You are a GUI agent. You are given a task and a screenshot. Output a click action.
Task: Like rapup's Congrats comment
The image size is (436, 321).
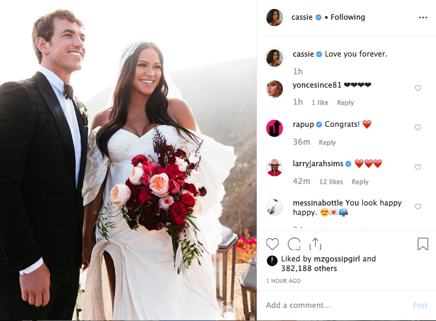418,127
